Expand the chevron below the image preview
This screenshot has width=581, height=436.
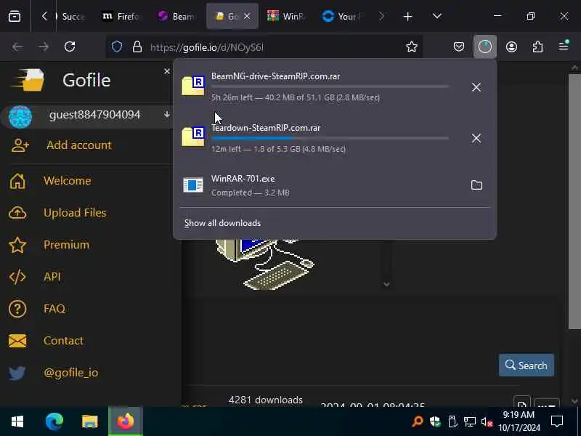point(386,284)
